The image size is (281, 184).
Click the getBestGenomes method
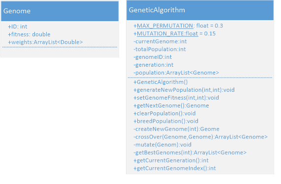point(190,153)
